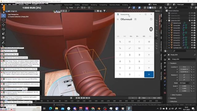Screen dimensions: 197x111
Task: Jump to timeline start frame
Action: tap(77, 98)
